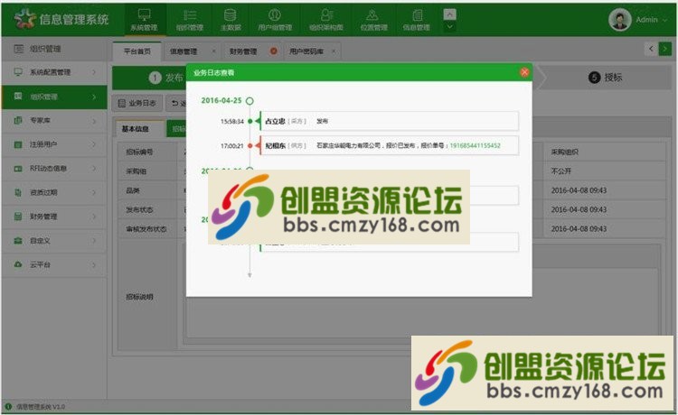The height and width of the screenshot is (415, 678).
Task: Expand the 自定义 sidebar chevron
Action: (x=94, y=241)
